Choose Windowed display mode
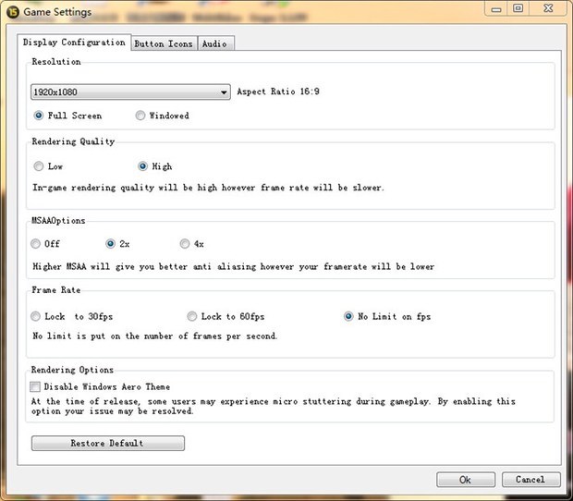573x501 pixels. tap(140, 116)
